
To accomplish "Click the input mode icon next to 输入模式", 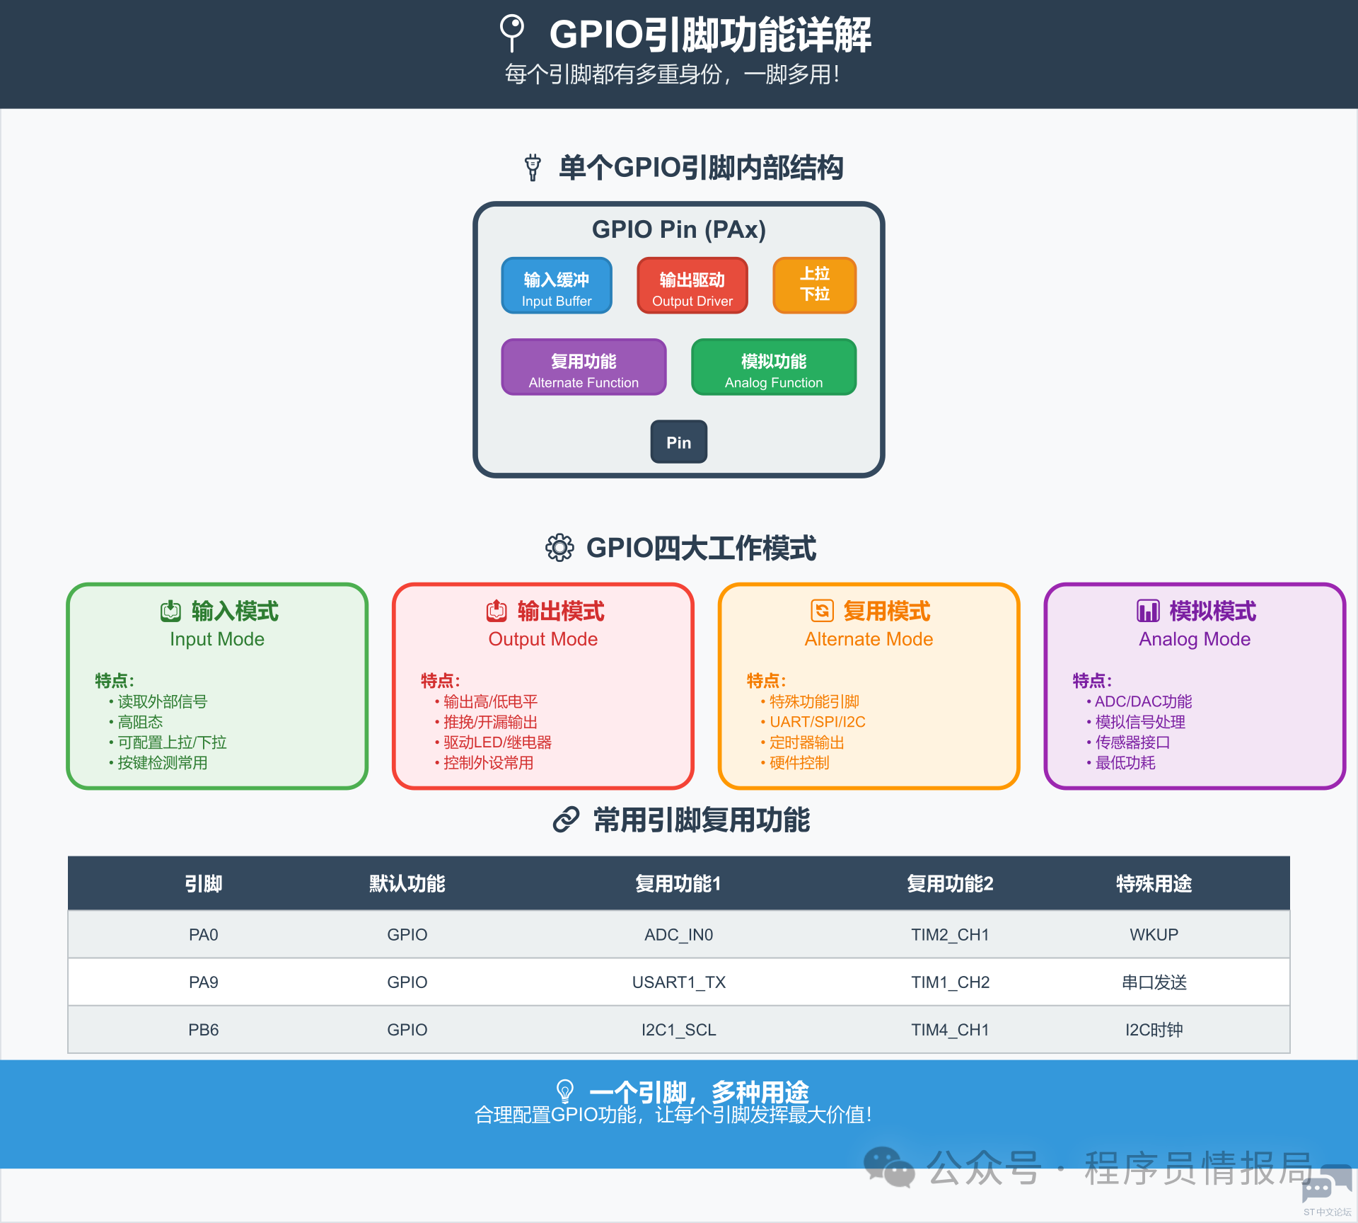I will (170, 611).
